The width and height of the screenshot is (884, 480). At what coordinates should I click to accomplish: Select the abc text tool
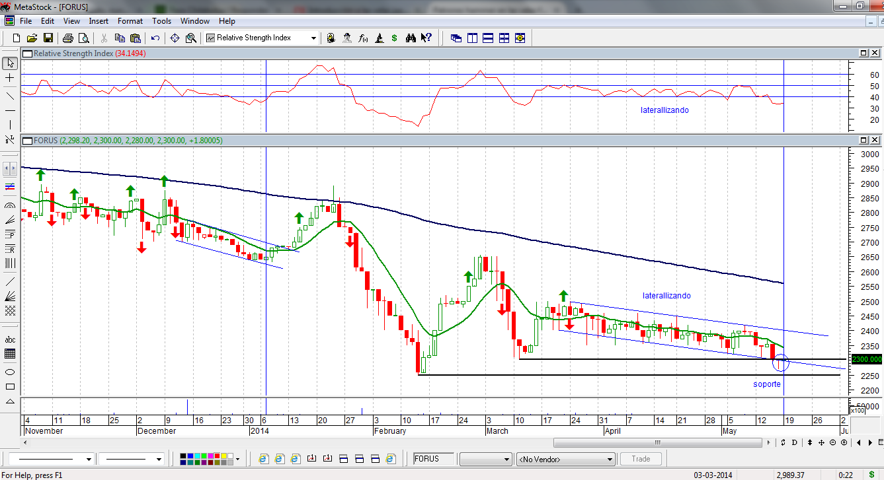coord(10,339)
